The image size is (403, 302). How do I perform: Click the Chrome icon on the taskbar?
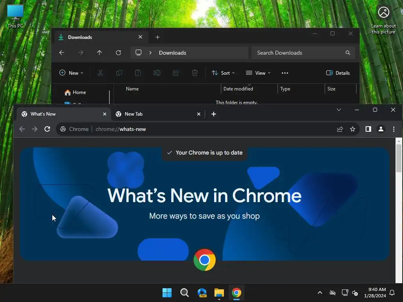coord(237,293)
